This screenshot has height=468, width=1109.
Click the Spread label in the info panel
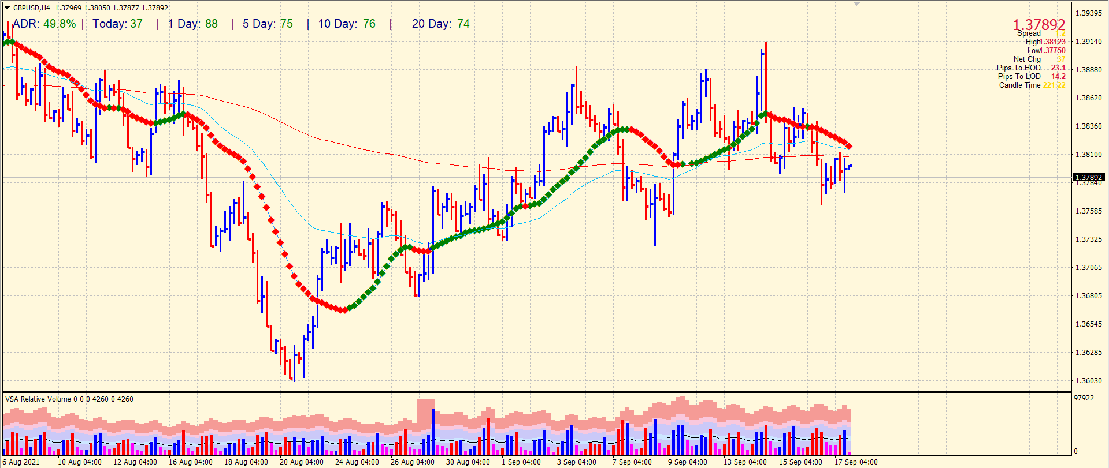pyautogui.click(x=1029, y=33)
